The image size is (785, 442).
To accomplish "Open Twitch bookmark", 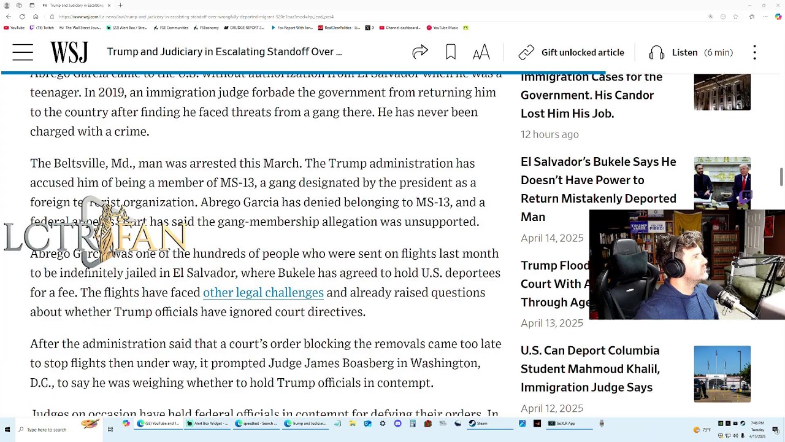I will point(42,28).
